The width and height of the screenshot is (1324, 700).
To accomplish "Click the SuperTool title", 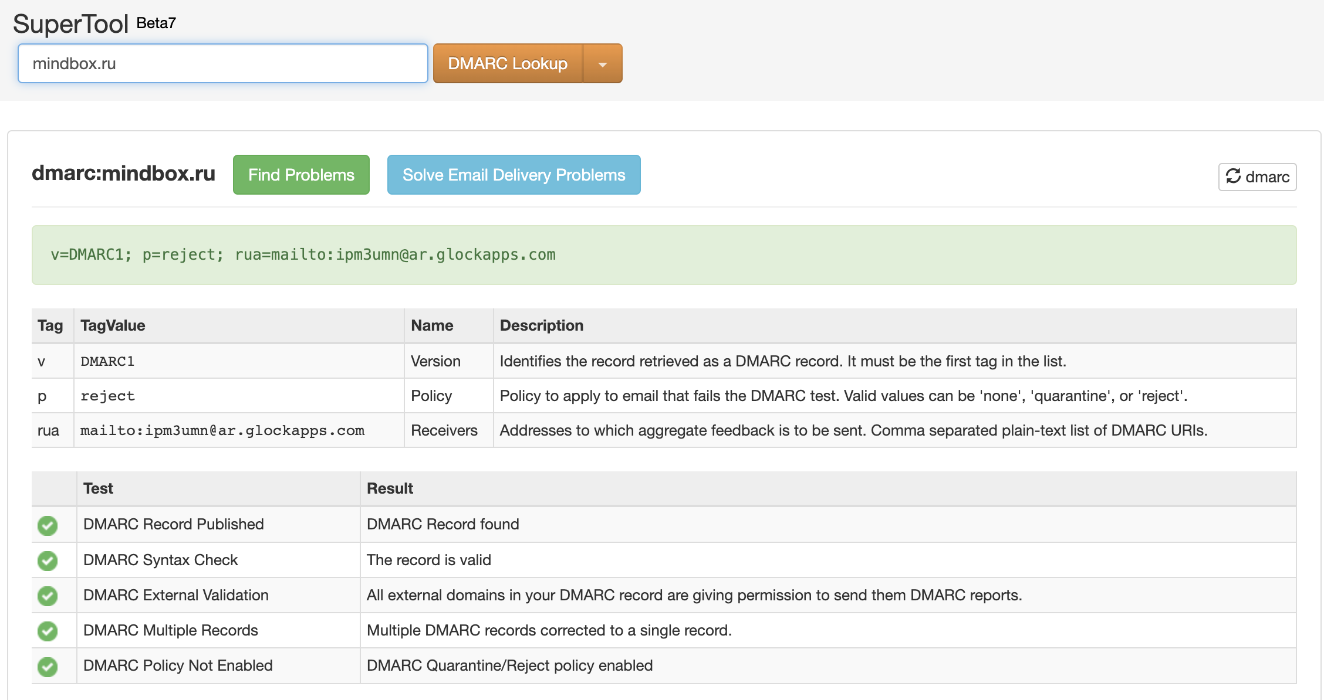I will point(70,24).
